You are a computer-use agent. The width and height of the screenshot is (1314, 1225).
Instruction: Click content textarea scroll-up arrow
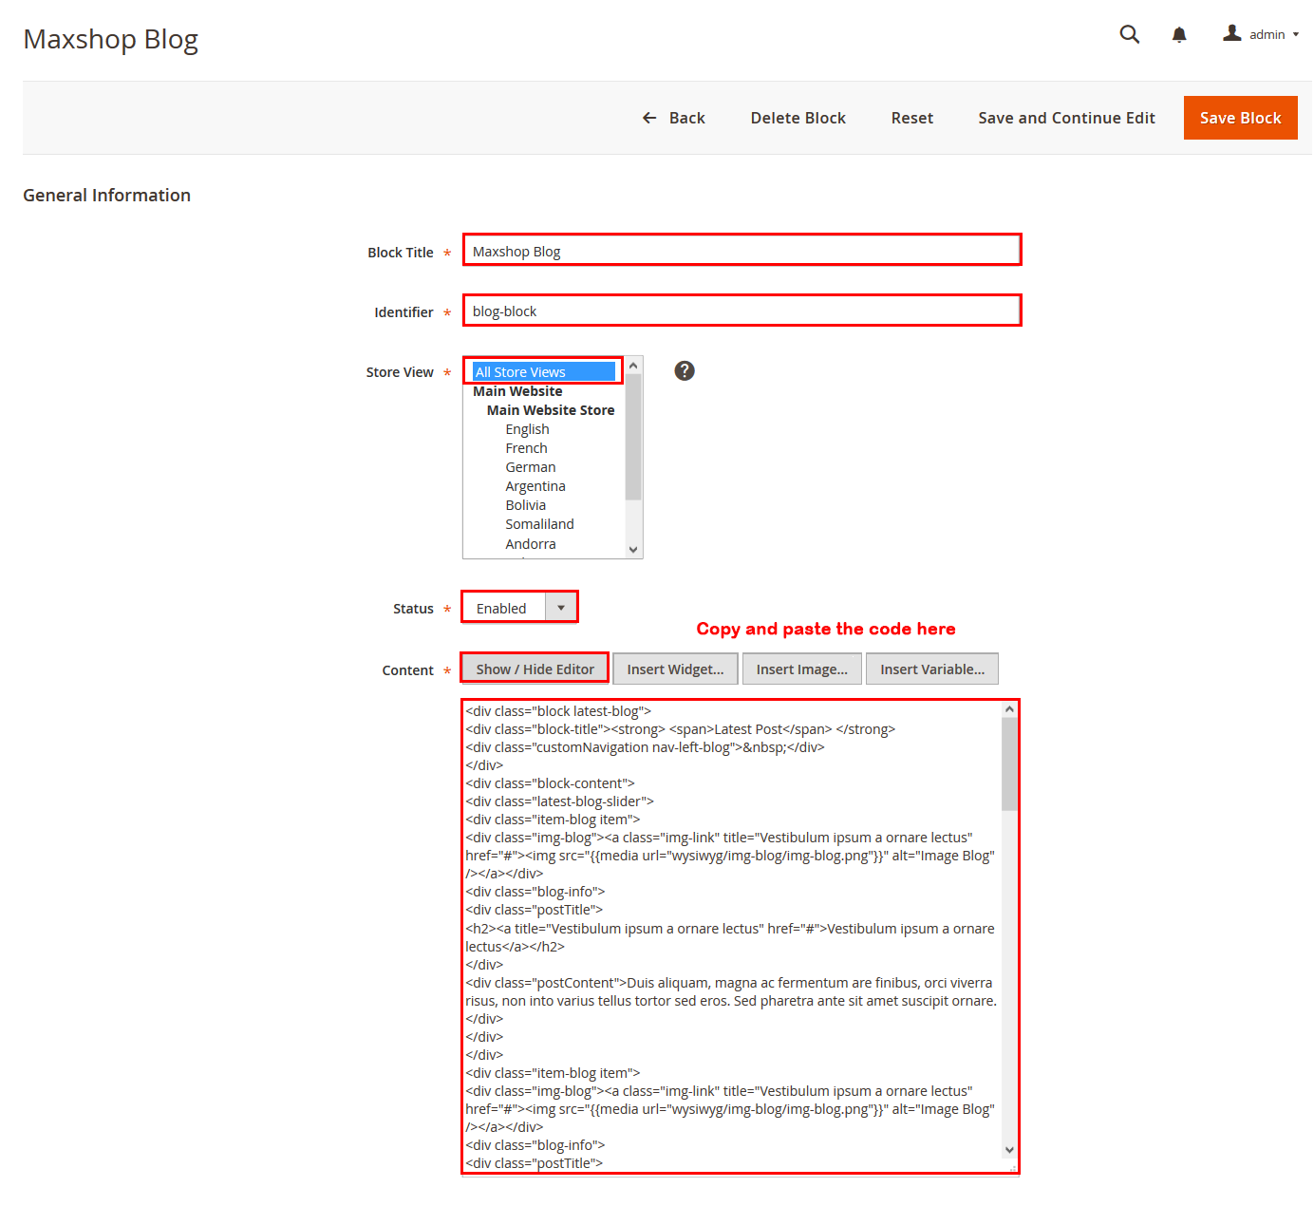coord(1009,708)
